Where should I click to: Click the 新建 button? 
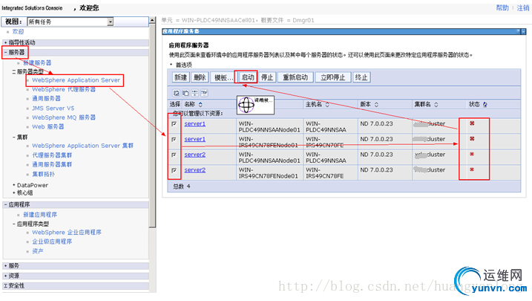[x=180, y=77]
